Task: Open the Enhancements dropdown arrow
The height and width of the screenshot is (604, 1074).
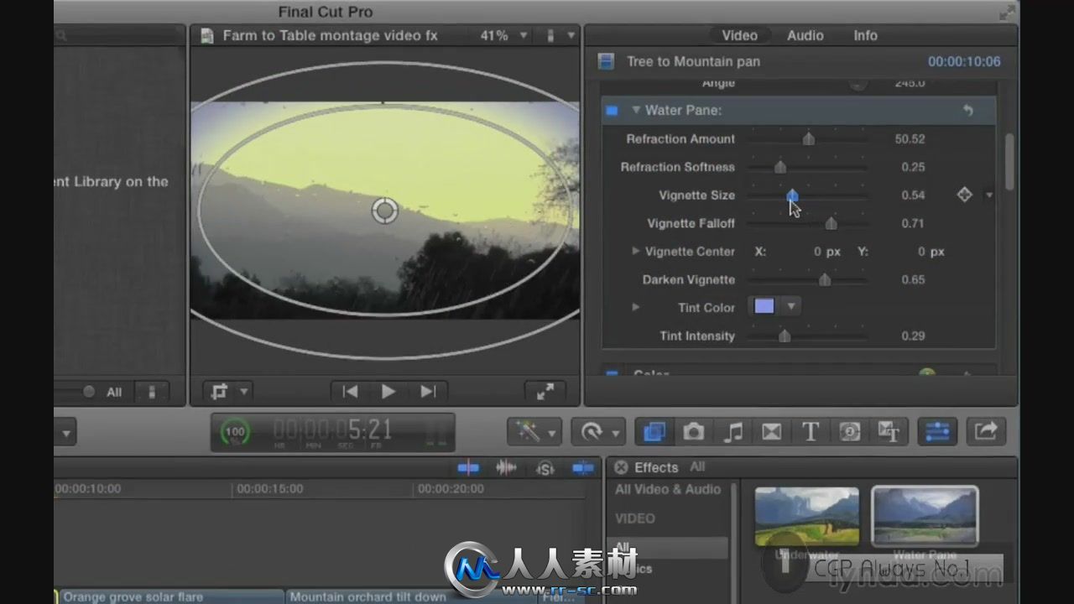Action: [552, 433]
